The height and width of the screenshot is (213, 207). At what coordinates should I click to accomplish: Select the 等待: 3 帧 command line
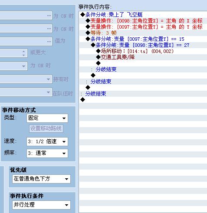click(x=143, y=33)
